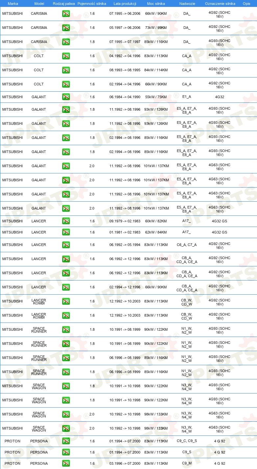Click PERSONA in the C9_C, C9_S row
The image size is (257, 469).
coord(39,441)
